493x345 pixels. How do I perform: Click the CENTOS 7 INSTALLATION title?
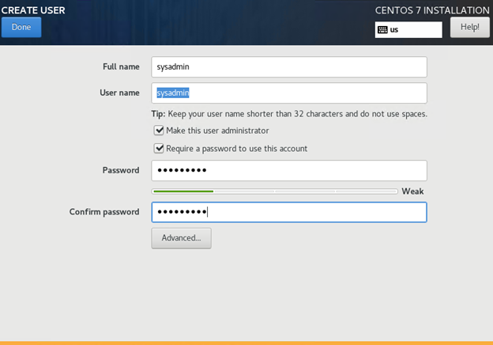point(432,10)
